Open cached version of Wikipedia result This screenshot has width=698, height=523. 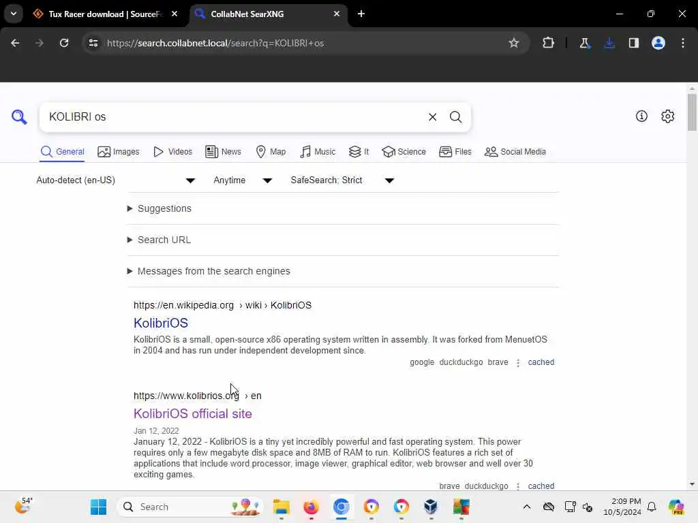point(541,362)
